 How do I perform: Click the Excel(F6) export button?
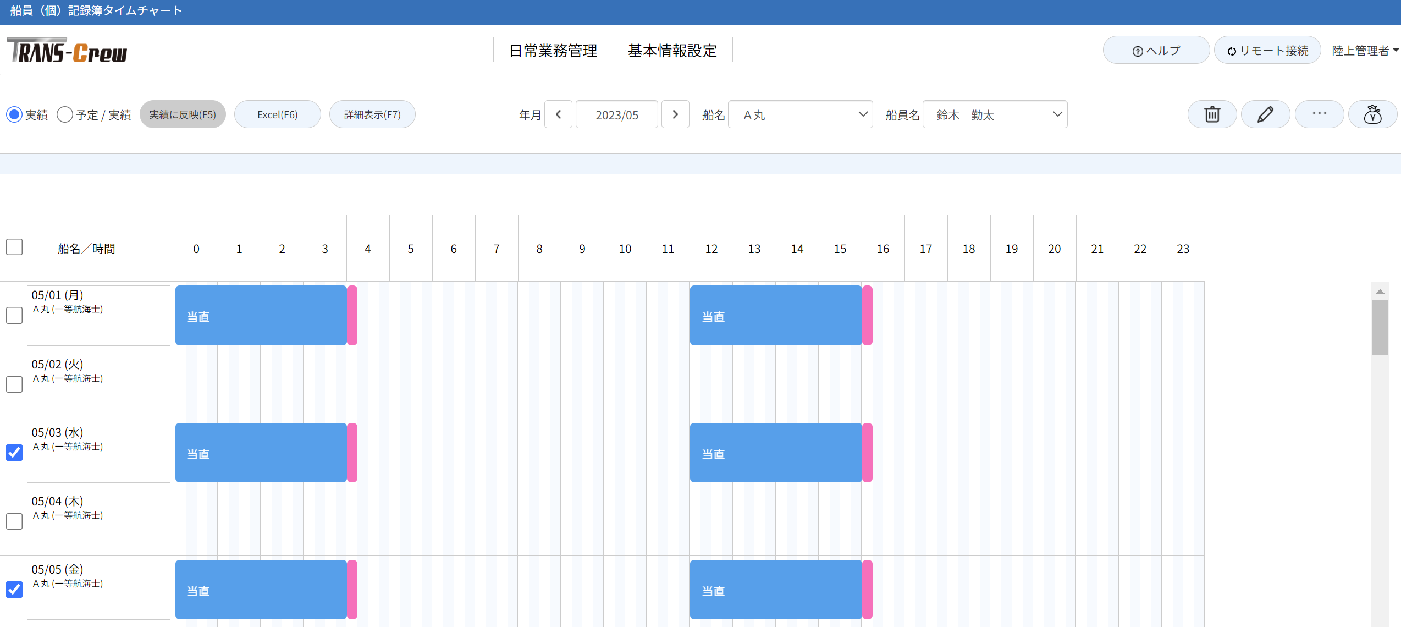click(278, 114)
